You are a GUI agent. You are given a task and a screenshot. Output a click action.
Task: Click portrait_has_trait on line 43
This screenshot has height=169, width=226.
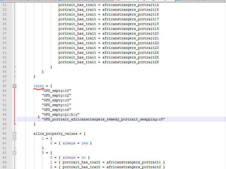77,62
